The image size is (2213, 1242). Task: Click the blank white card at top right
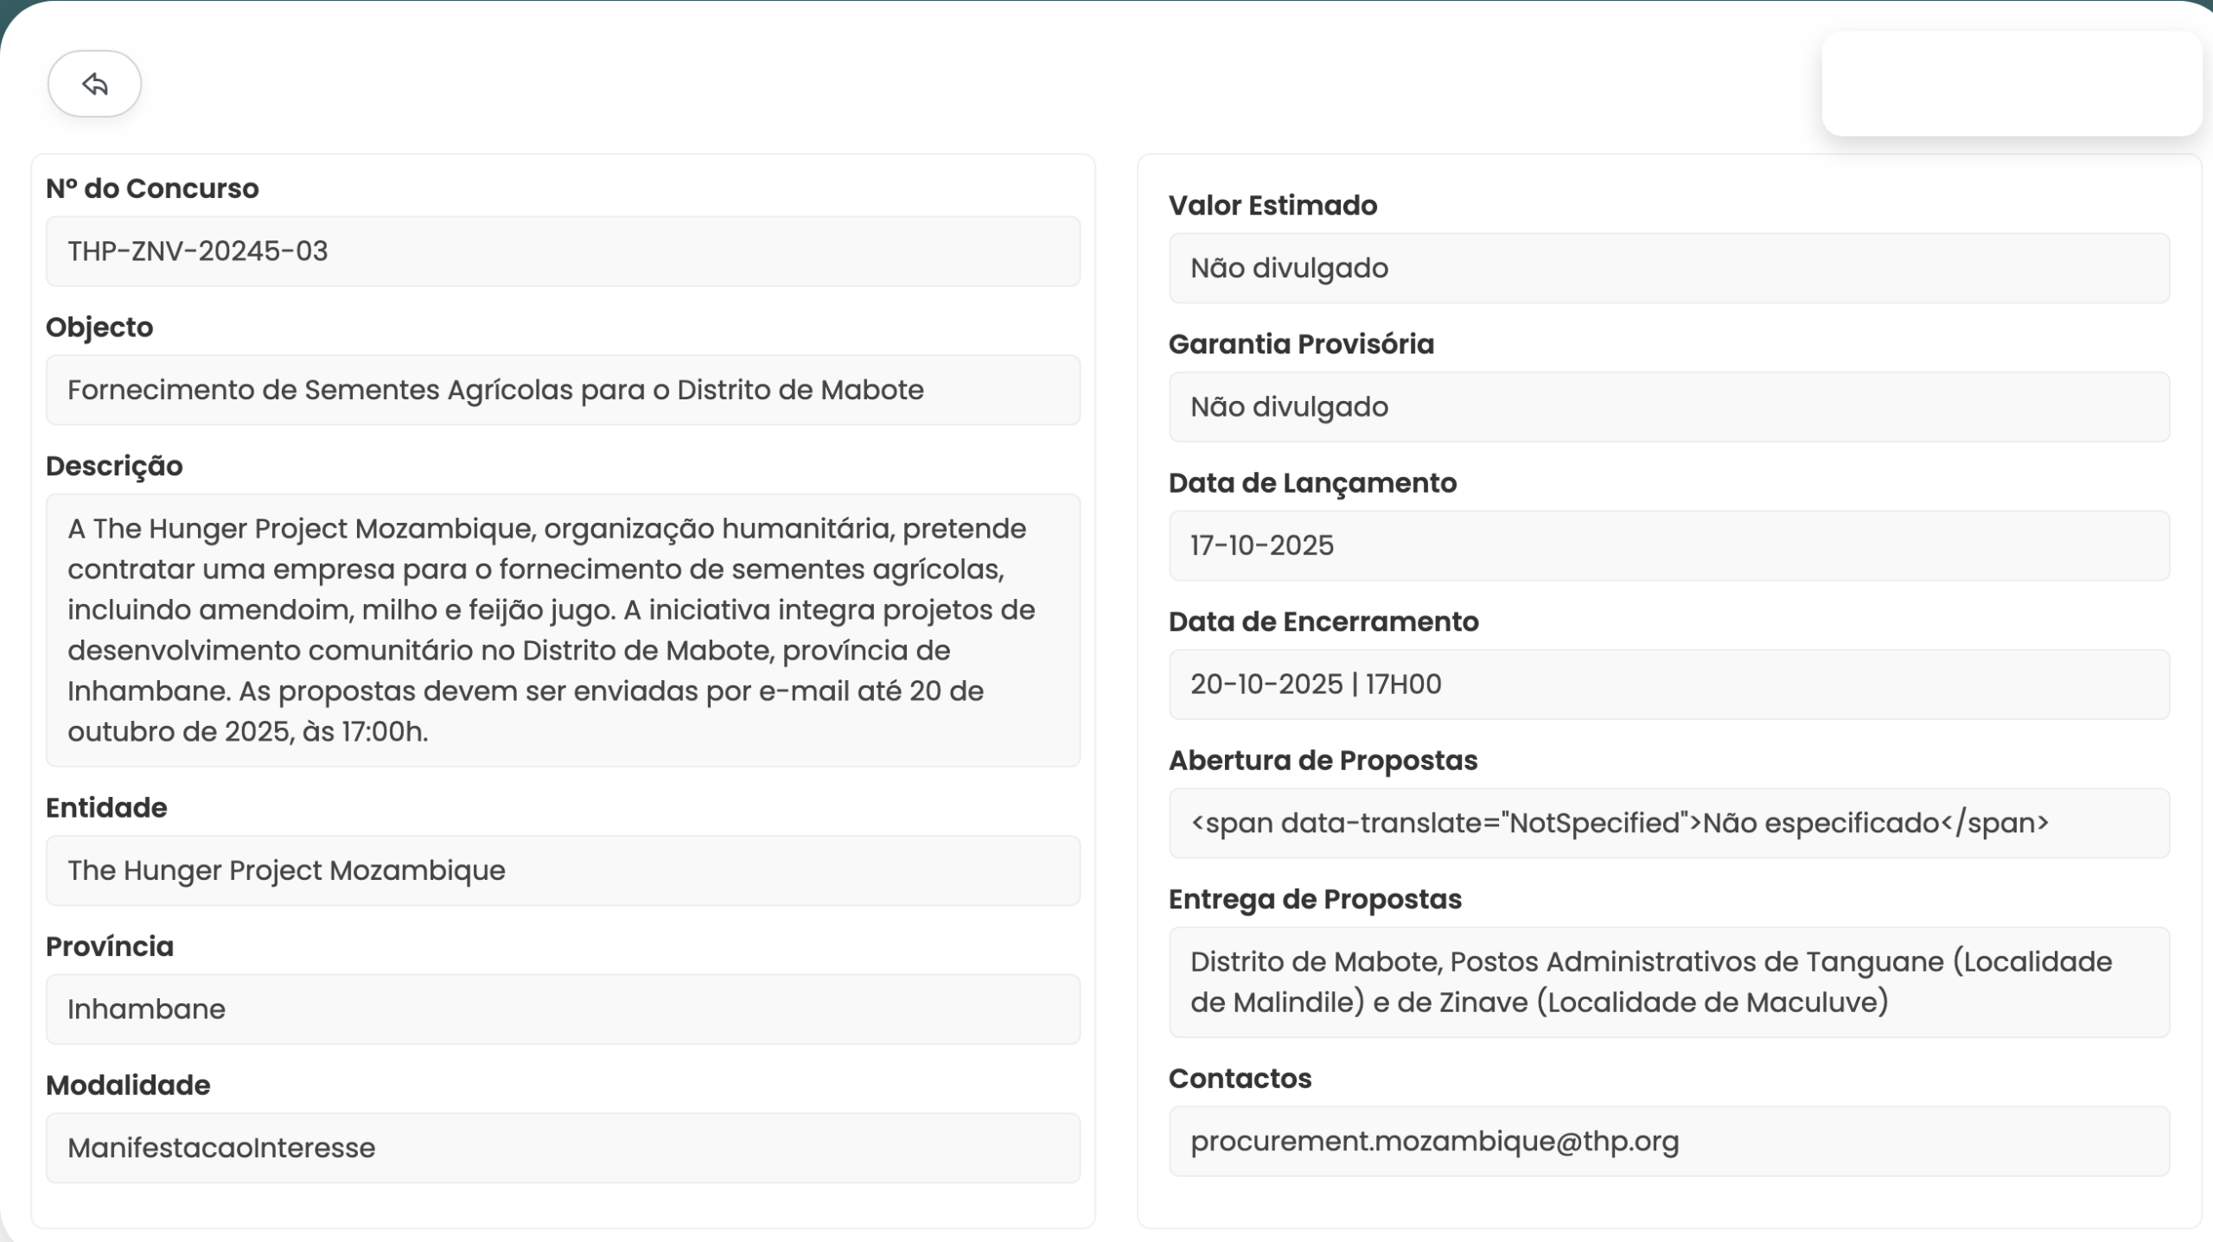click(2012, 84)
